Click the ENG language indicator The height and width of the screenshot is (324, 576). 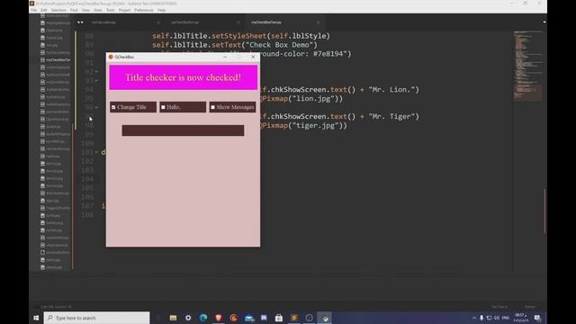[506, 318]
